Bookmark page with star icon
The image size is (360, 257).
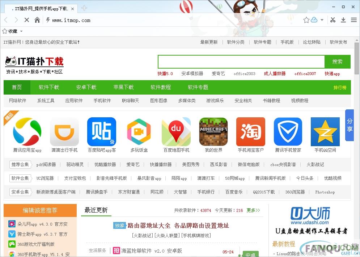pos(306,20)
